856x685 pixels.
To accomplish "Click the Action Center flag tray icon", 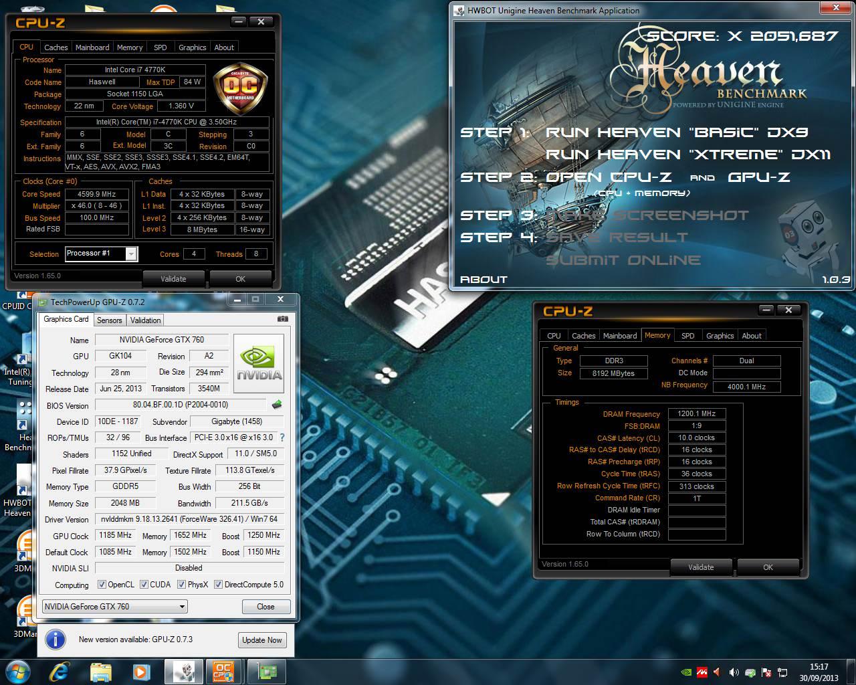I will (x=766, y=672).
